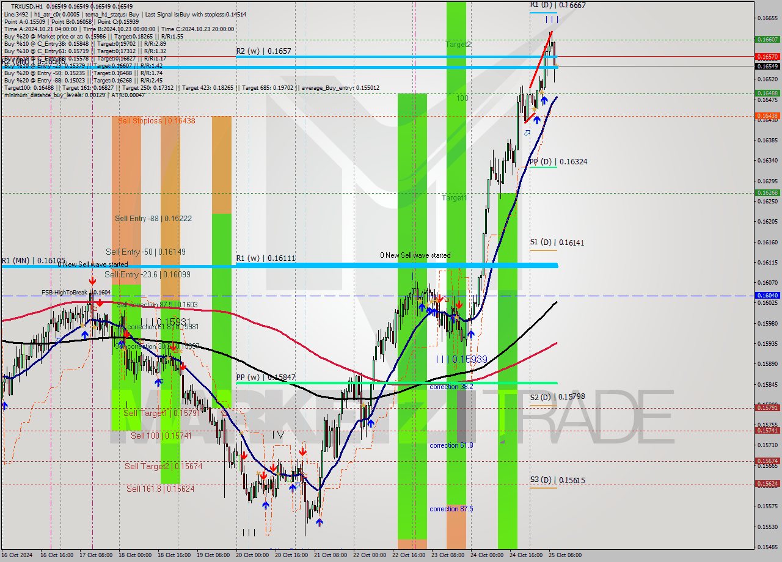Select the R1 (D) | 0.16667 pivot label
The image size is (782, 562).
[557, 5]
